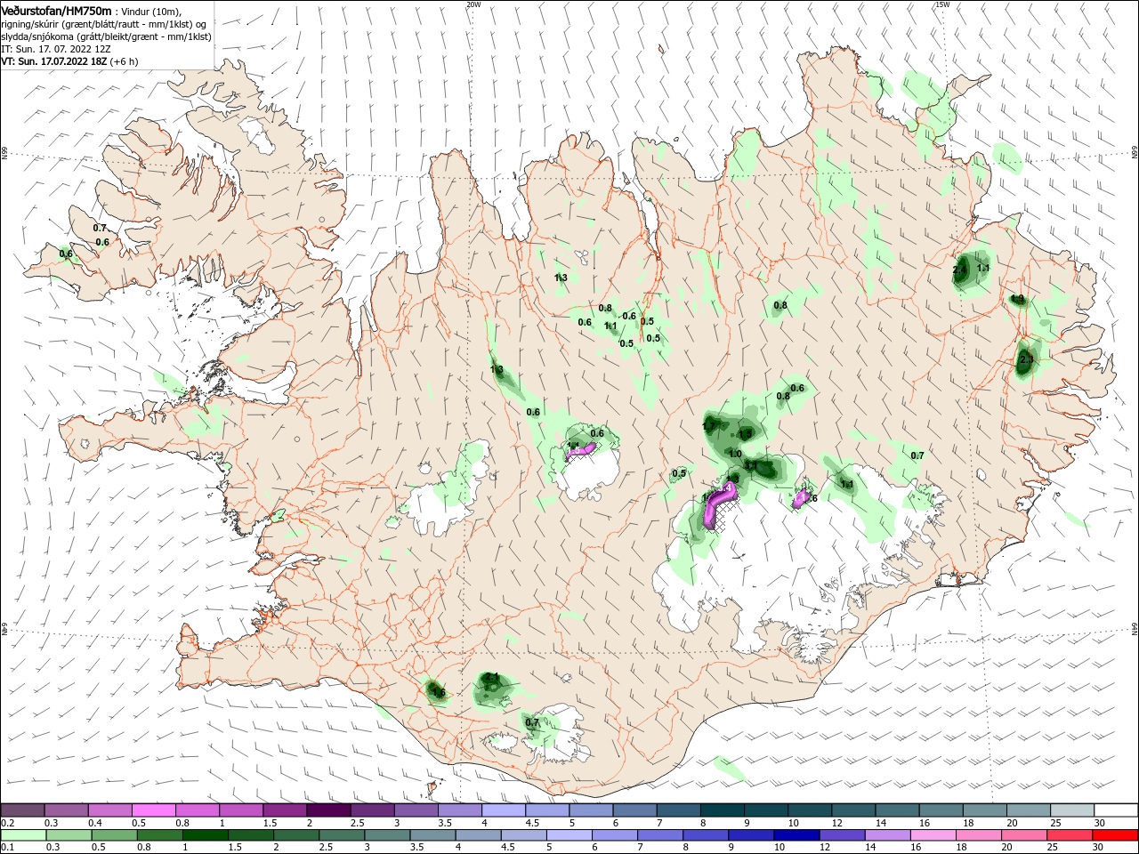The height and width of the screenshot is (854, 1139).
Task: Click the 1.5 precipitation value on the map
Action: click(x=746, y=433)
